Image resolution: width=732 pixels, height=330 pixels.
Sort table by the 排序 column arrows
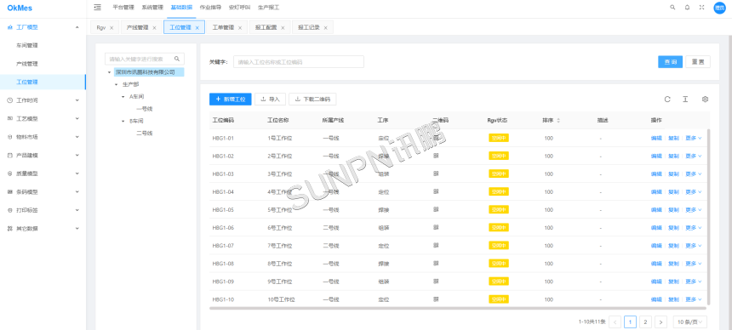558,121
